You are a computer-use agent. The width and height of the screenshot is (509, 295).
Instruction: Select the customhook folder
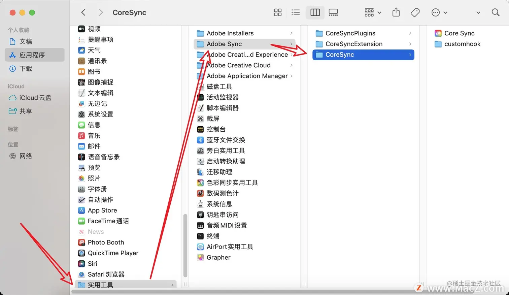click(458, 44)
